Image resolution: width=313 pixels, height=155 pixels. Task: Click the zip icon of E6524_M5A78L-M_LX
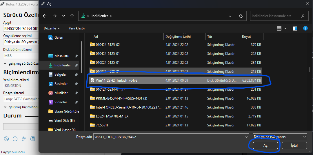click(92, 116)
